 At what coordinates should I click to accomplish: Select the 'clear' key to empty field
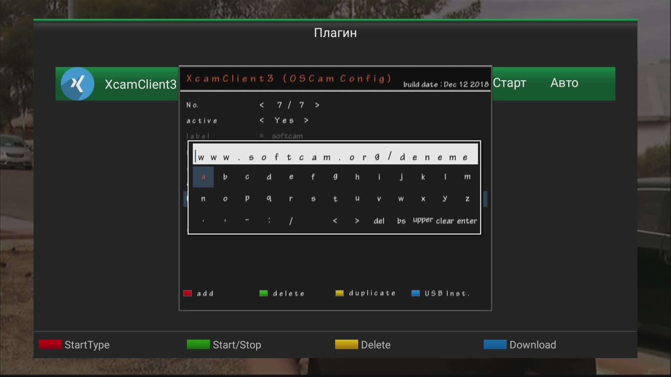445,221
